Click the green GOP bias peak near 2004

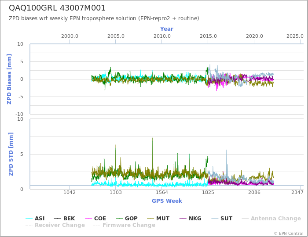(110, 68)
